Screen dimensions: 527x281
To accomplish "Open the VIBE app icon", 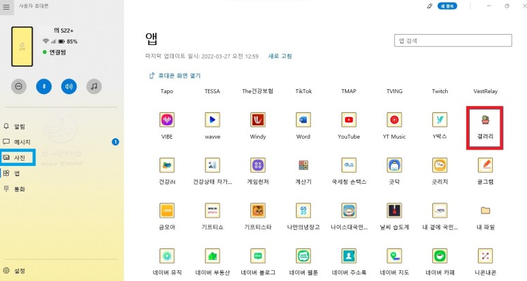I will click(x=167, y=120).
